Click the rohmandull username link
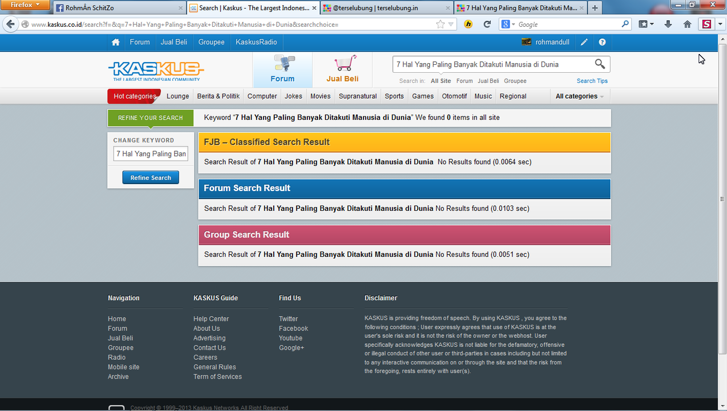Viewport: 727px width, 411px height. 552,42
